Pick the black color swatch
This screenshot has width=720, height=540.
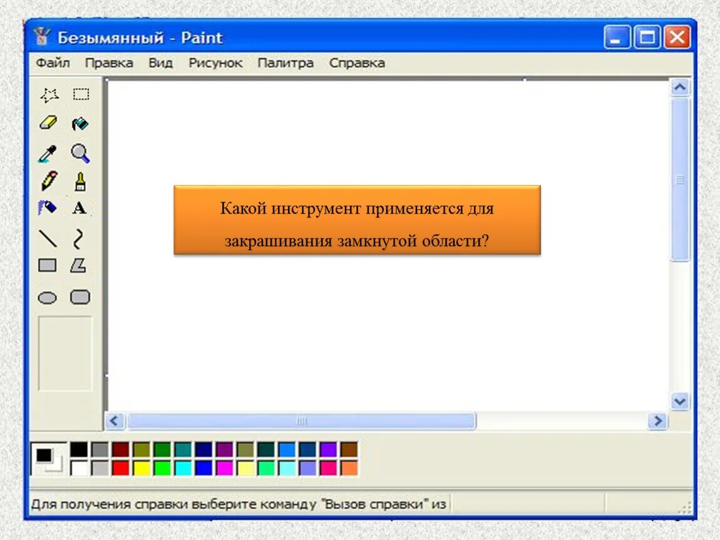tap(79, 449)
